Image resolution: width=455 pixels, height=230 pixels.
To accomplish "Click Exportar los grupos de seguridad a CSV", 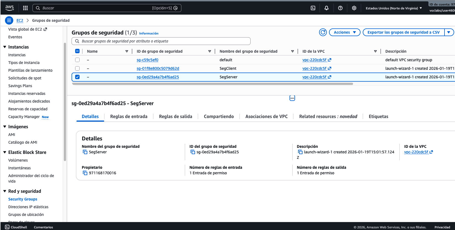I will pos(403,32).
